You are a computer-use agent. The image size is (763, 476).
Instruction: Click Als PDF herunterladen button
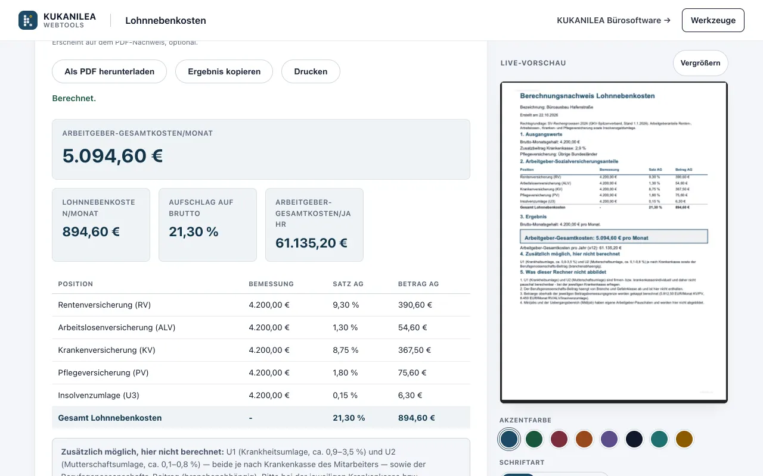click(110, 71)
